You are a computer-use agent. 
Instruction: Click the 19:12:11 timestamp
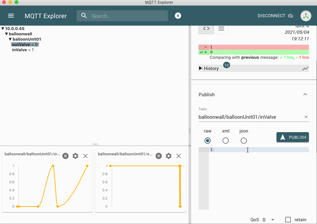tap(300, 39)
